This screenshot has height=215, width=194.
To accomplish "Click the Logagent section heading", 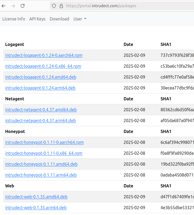I will [x=15, y=44].
